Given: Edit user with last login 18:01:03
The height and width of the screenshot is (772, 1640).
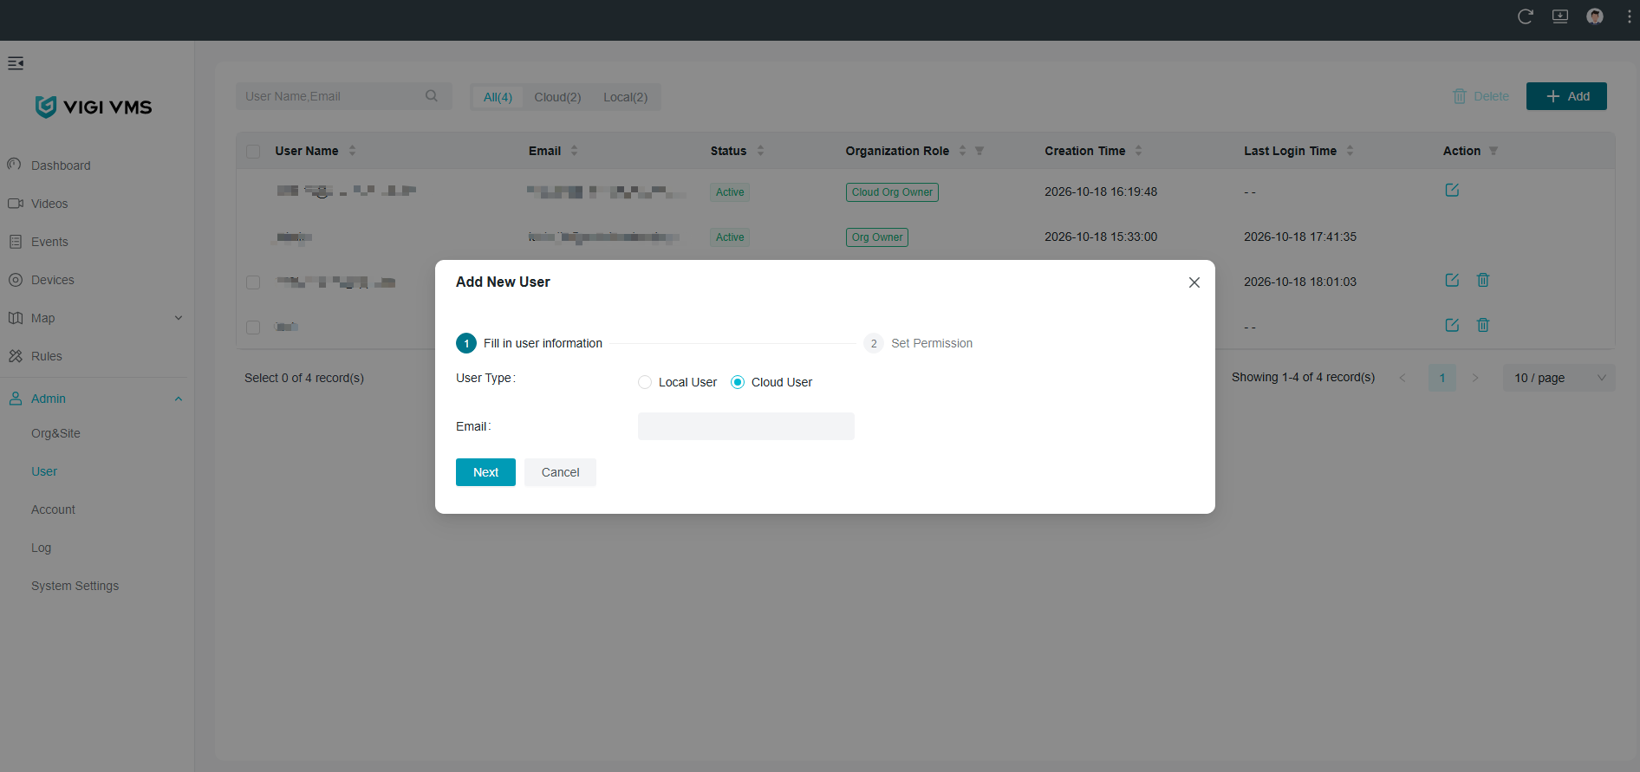Looking at the screenshot, I should tap(1452, 280).
